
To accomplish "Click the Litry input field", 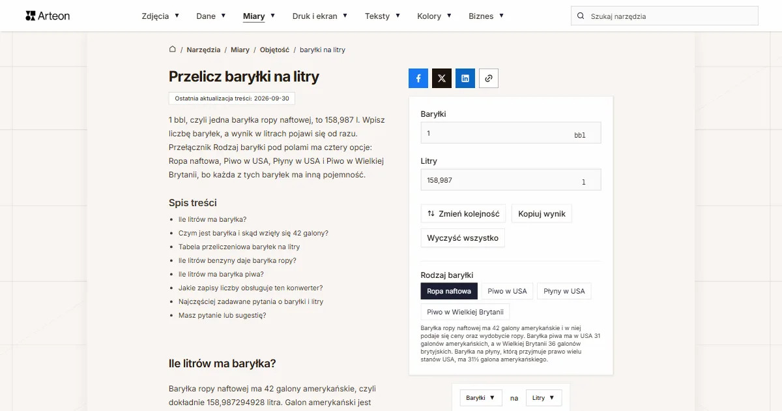I will click(511, 180).
